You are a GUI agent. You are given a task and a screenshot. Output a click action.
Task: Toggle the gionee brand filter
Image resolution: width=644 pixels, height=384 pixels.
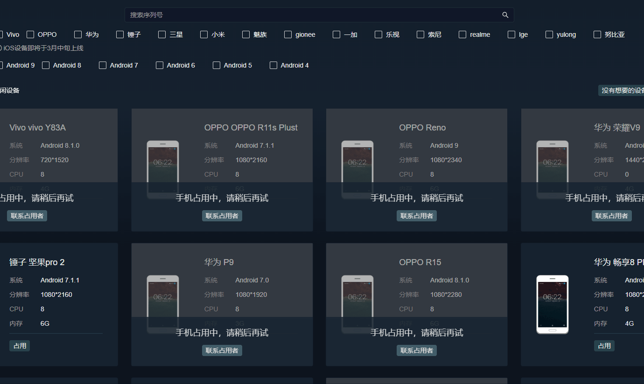pyautogui.click(x=288, y=34)
